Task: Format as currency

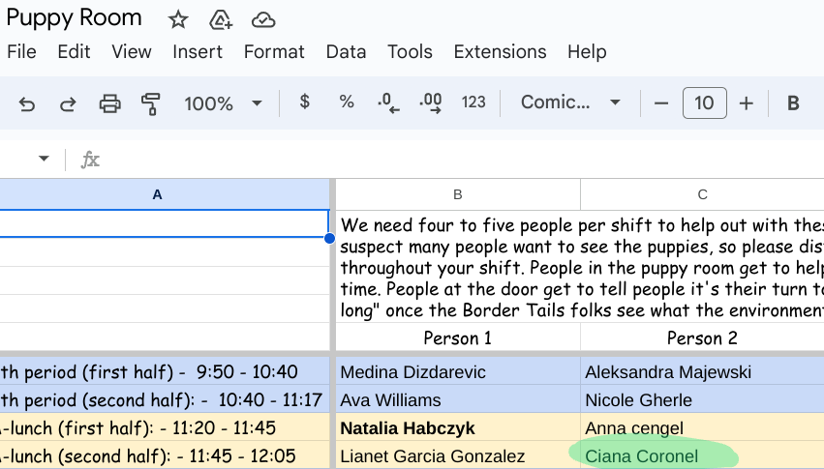Action: (305, 103)
